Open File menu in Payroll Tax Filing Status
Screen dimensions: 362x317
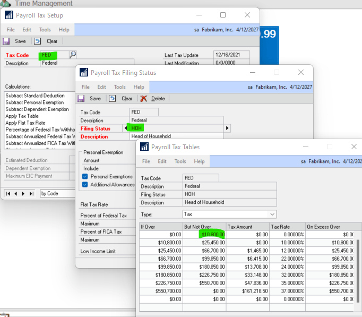[85, 87]
